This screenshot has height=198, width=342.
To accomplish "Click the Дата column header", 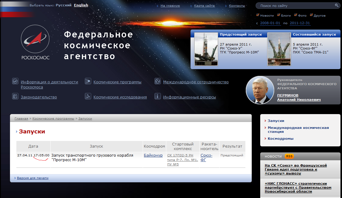I will click(33, 146).
